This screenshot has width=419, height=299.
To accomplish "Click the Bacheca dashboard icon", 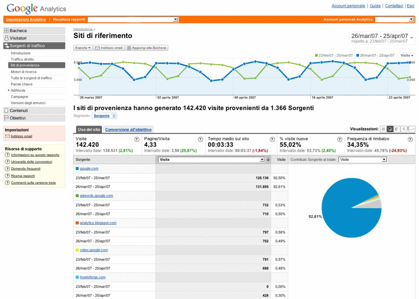I will [6, 31].
